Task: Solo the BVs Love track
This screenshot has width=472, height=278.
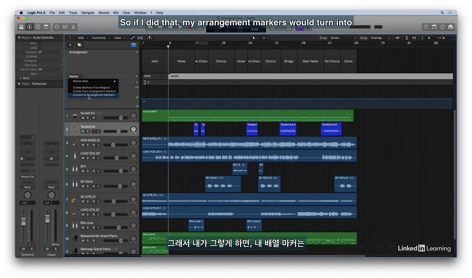Action: [88, 228]
